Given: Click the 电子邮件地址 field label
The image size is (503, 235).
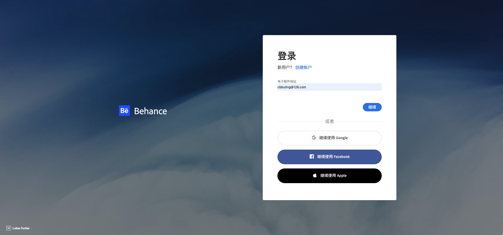Looking at the screenshot, I should 287,81.
